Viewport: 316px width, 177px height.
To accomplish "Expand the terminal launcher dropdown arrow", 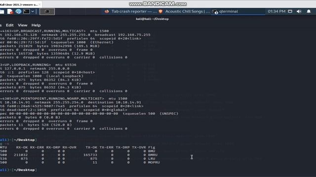I will pos(33,12).
